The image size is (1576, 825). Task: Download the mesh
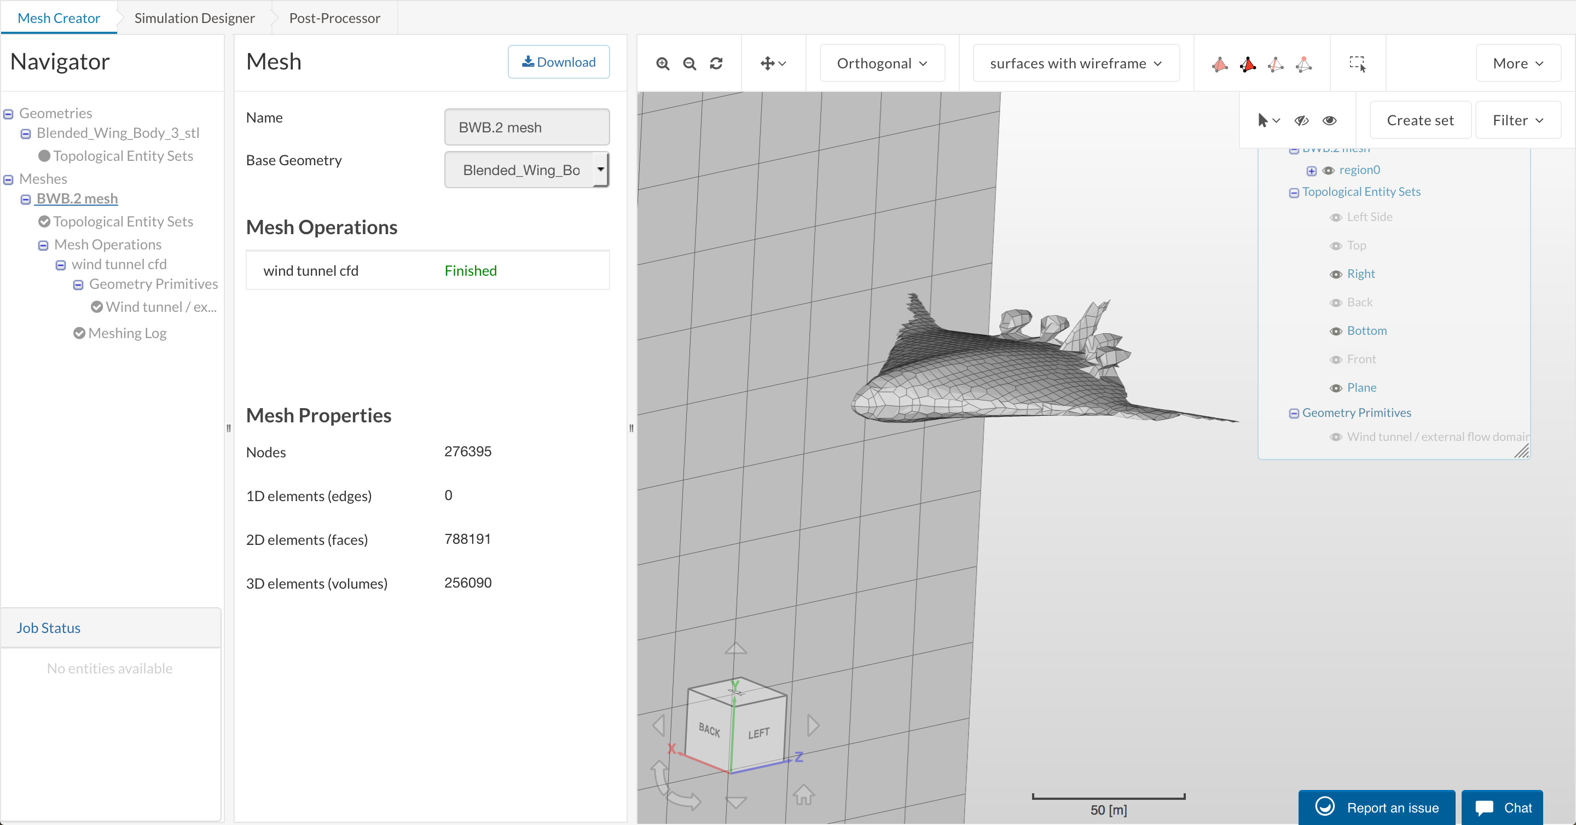pos(558,62)
